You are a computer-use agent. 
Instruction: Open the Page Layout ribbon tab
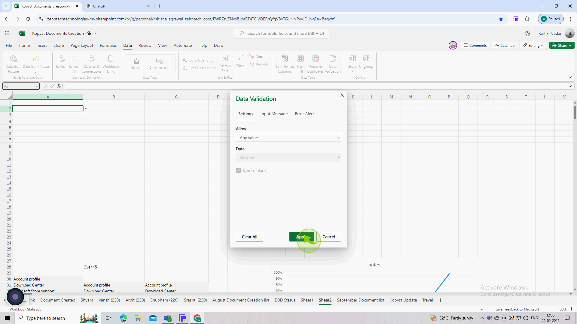[x=82, y=45]
